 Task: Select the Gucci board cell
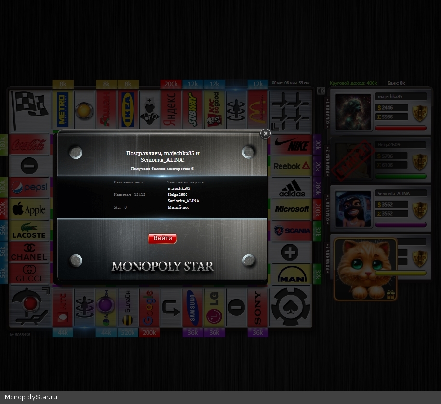[30, 274]
